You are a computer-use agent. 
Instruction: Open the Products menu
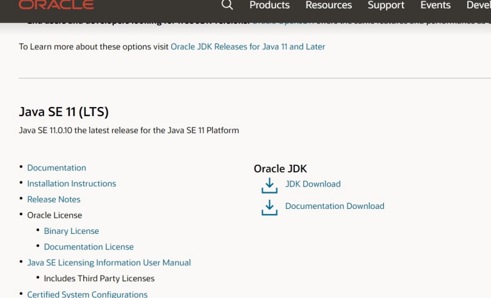point(269,5)
